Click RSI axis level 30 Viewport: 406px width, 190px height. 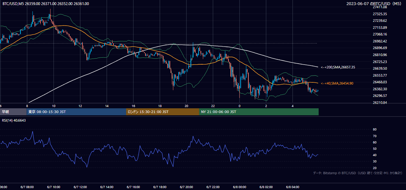(x=375, y=161)
